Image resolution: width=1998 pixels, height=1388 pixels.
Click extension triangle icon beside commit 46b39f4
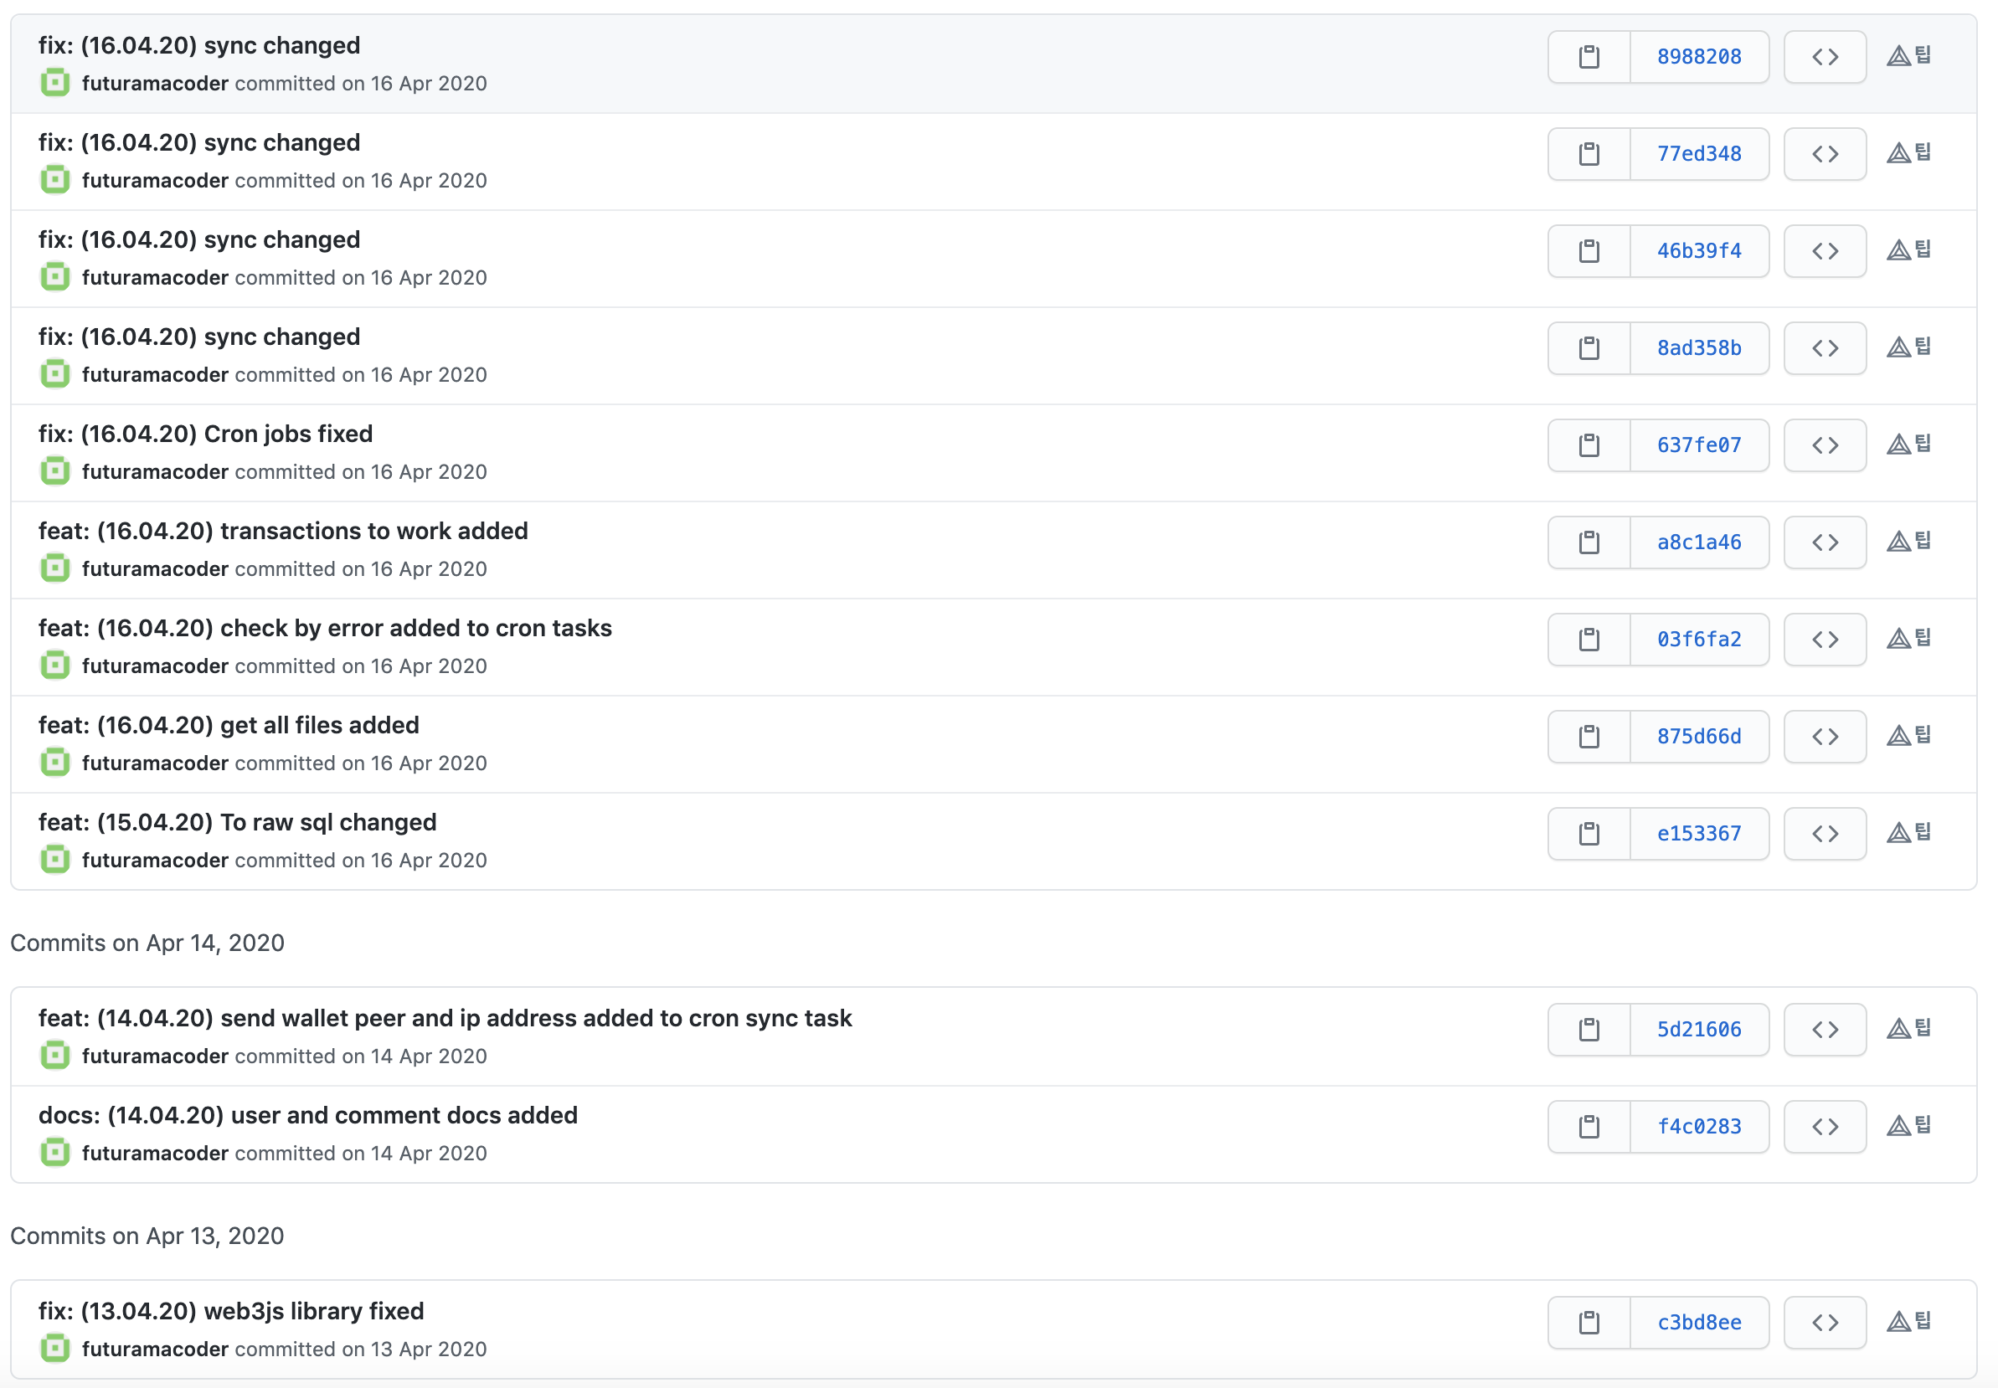point(1898,251)
